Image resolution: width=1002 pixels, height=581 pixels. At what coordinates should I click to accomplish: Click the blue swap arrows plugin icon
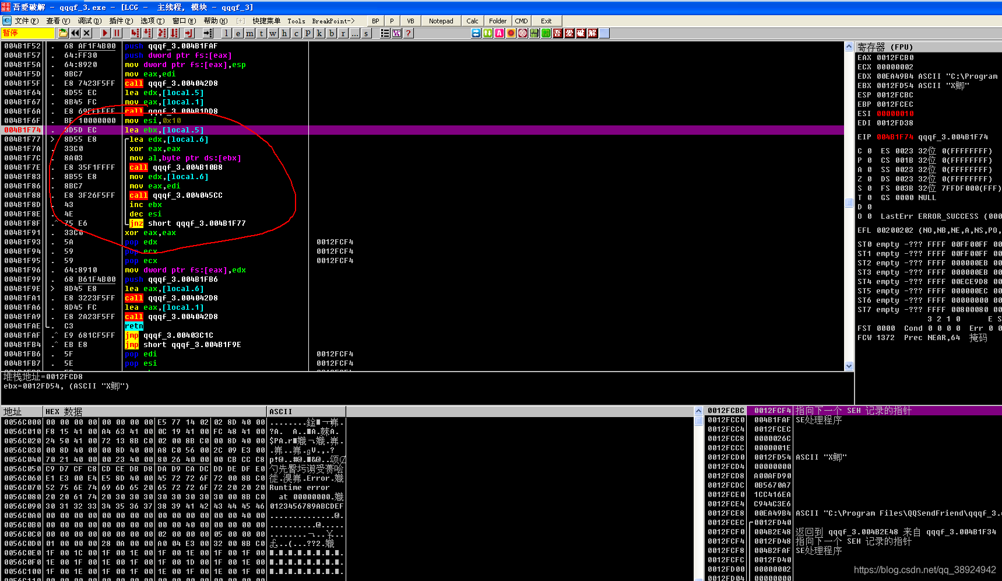[476, 33]
